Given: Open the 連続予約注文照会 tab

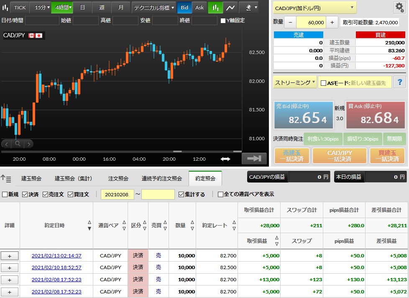Looking at the screenshot, I should pyautogui.click(x=162, y=178).
